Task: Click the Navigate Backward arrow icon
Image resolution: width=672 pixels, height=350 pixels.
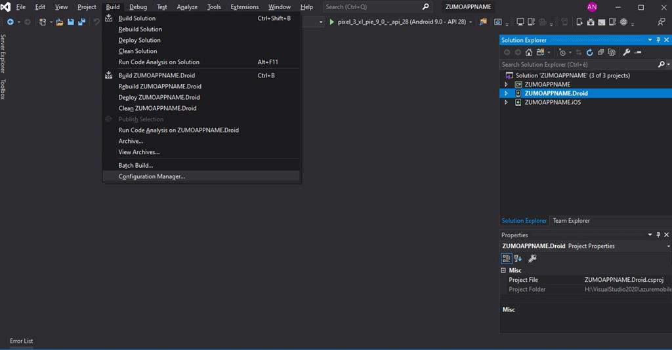Action: click(10, 22)
